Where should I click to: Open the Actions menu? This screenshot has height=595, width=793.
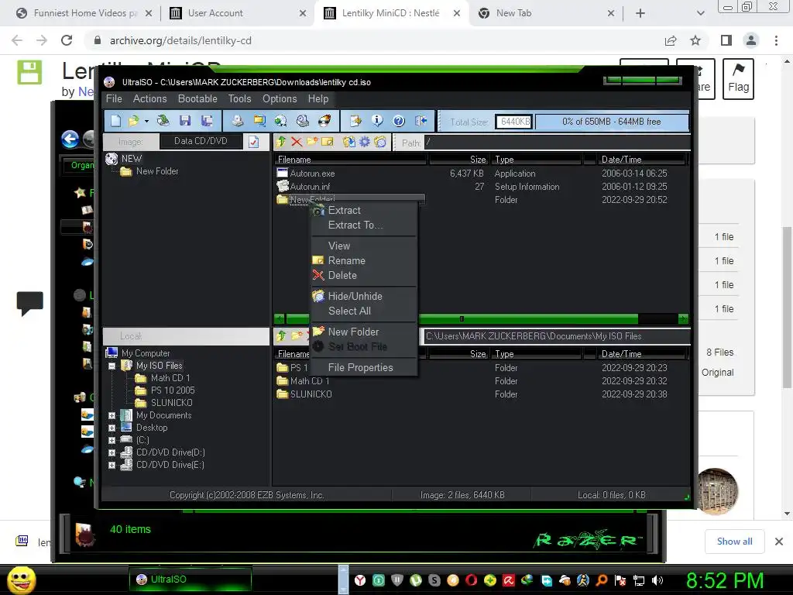point(149,98)
